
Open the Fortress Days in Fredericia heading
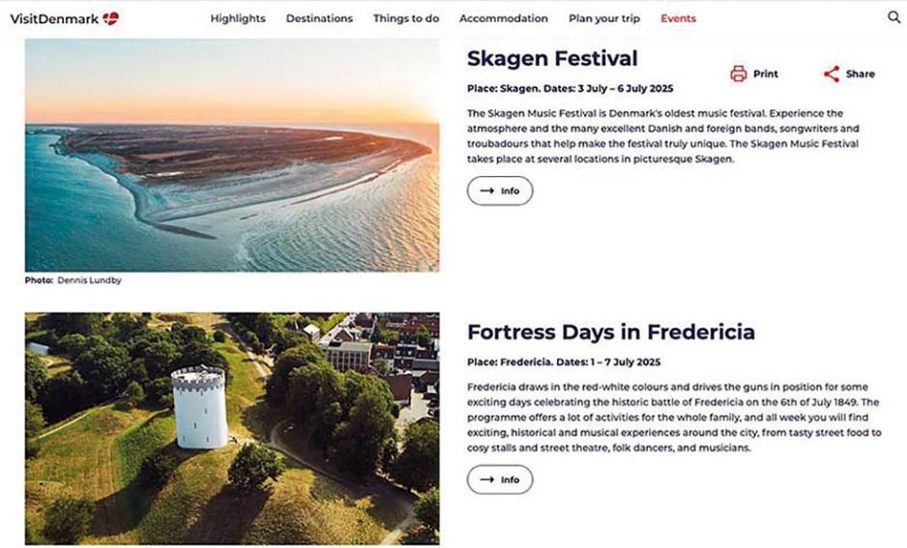(x=611, y=332)
